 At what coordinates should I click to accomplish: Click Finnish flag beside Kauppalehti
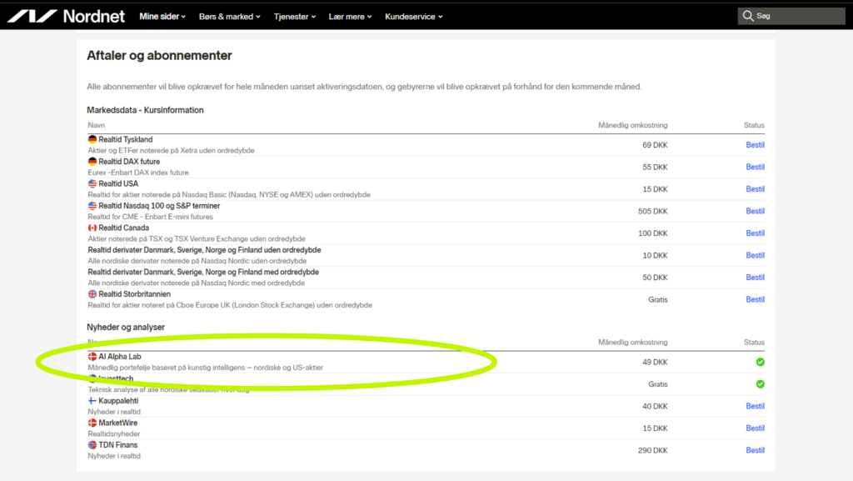tap(92, 401)
